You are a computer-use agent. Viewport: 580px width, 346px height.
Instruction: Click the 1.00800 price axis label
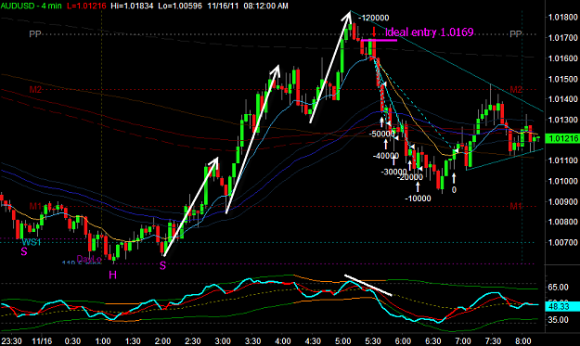[x=562, y=222]
